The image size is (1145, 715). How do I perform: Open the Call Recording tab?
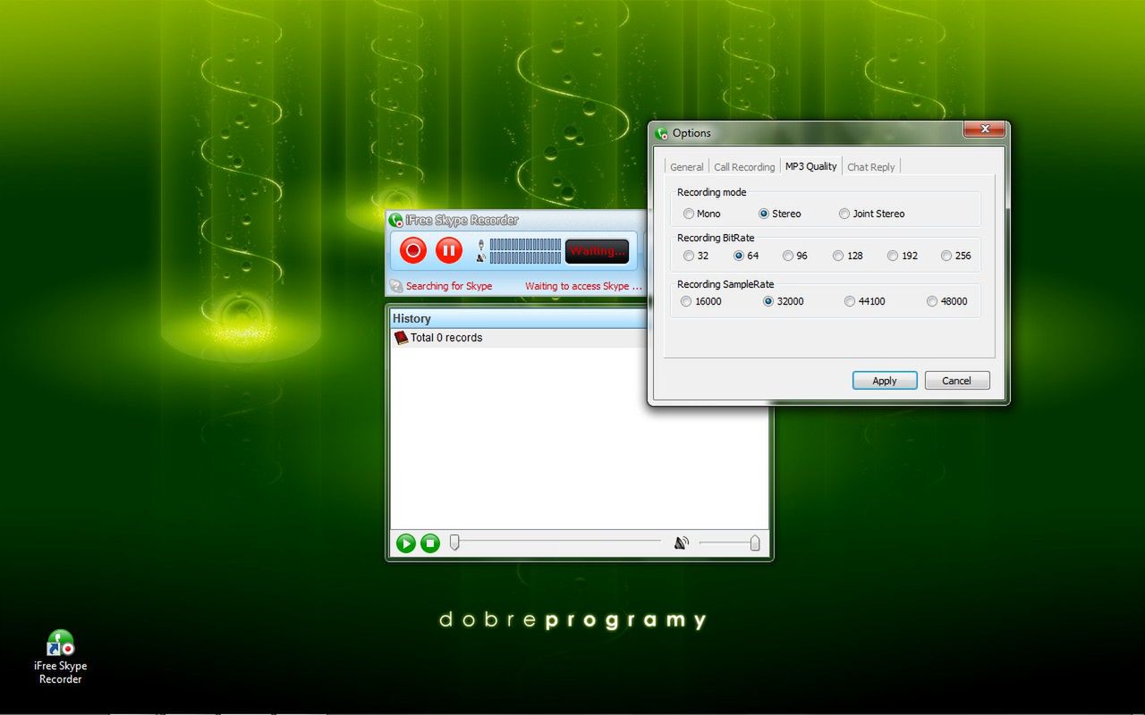click(744, 167)
